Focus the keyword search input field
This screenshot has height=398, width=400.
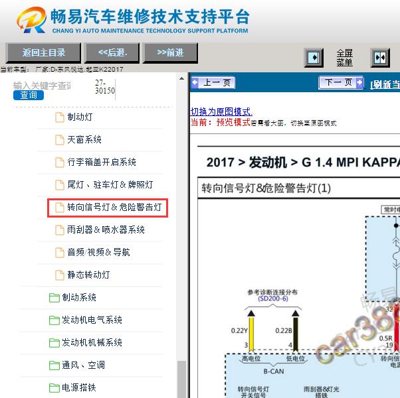coord(42,86)
